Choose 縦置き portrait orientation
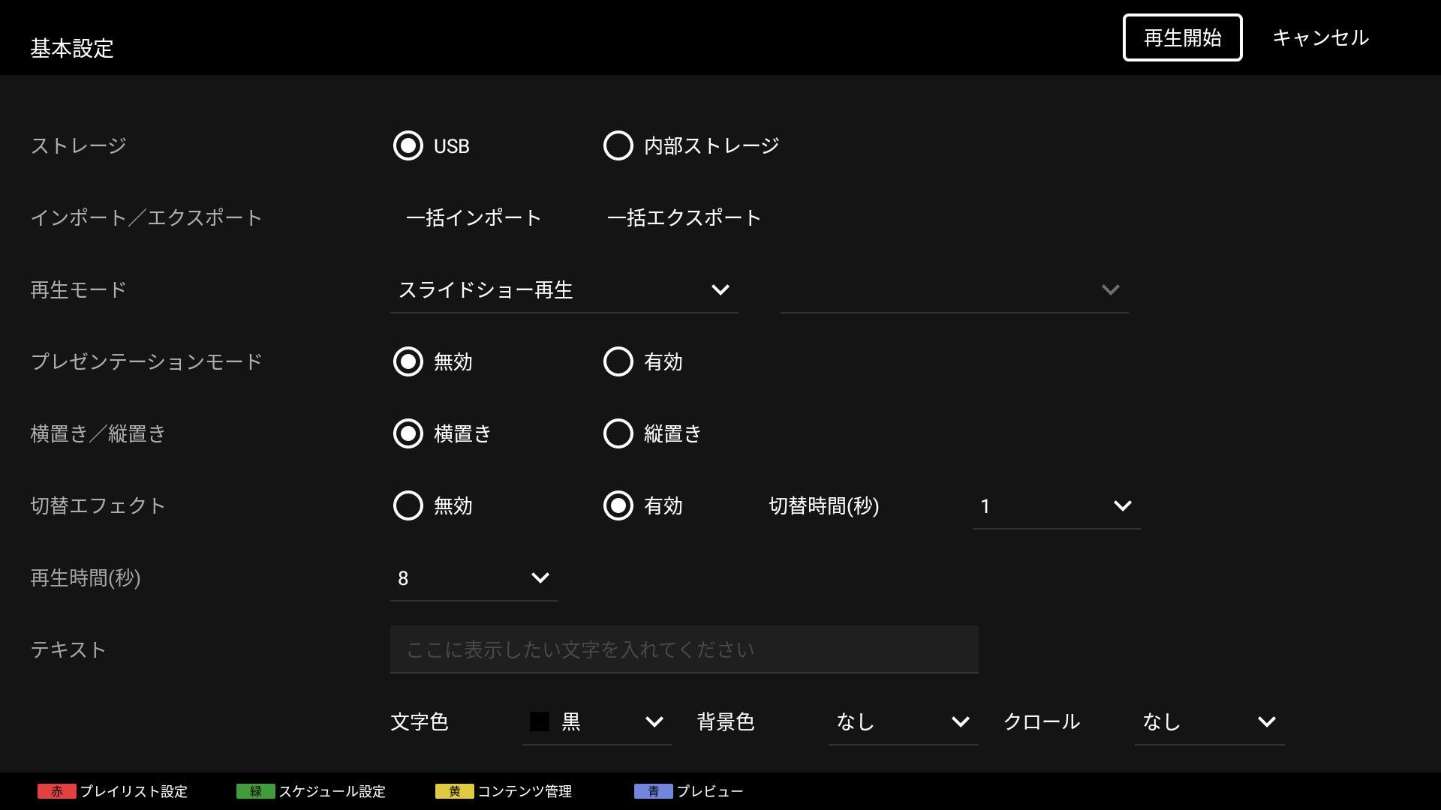 pos(618,433)
